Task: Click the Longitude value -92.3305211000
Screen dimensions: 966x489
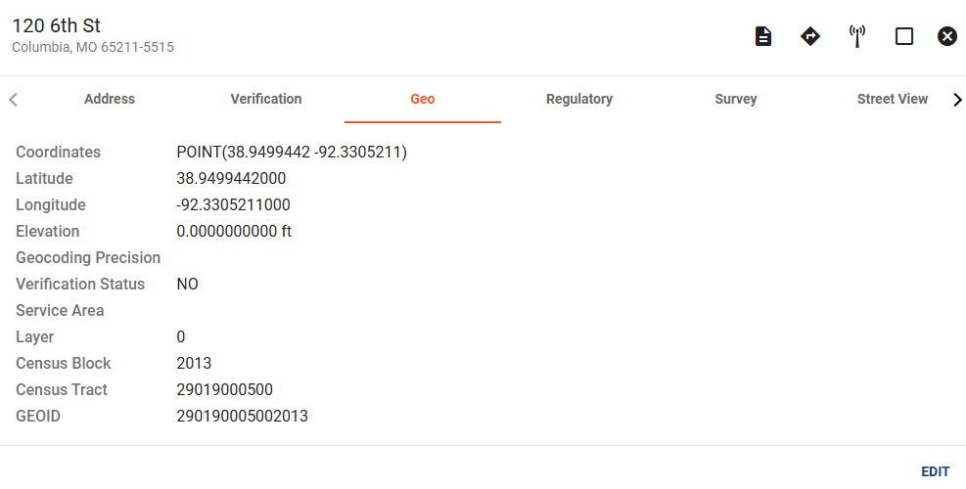Action: 233,205
